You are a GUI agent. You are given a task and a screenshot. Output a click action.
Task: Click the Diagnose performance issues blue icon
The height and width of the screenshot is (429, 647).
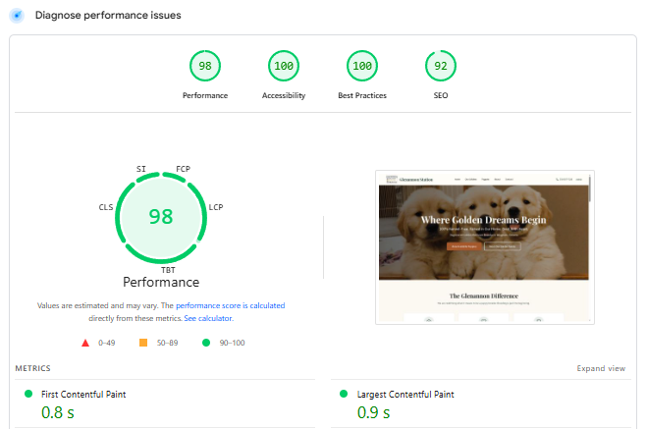[x=17, y=16]
